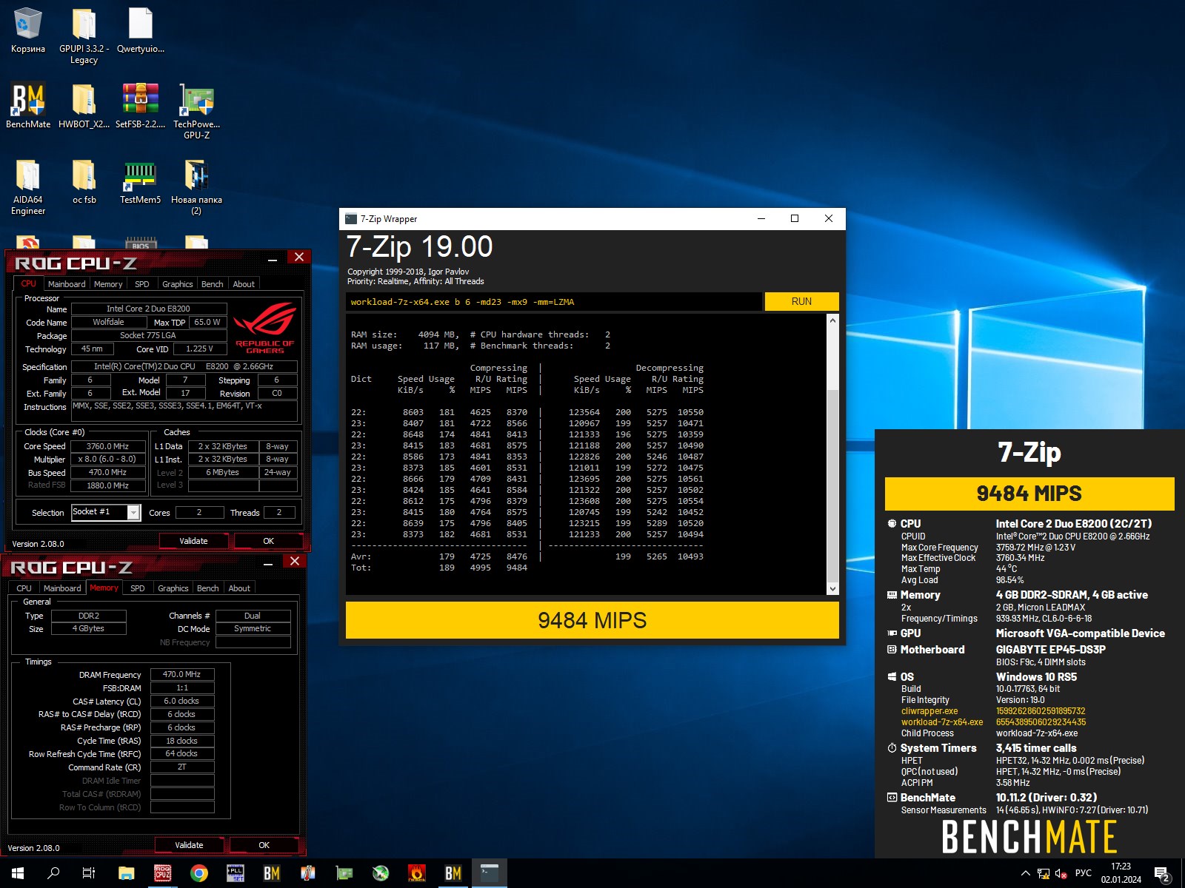1185x888 pixels.
Task: Launch BenchMate from its desktop shortcut
Action: [x=28, y=105]
